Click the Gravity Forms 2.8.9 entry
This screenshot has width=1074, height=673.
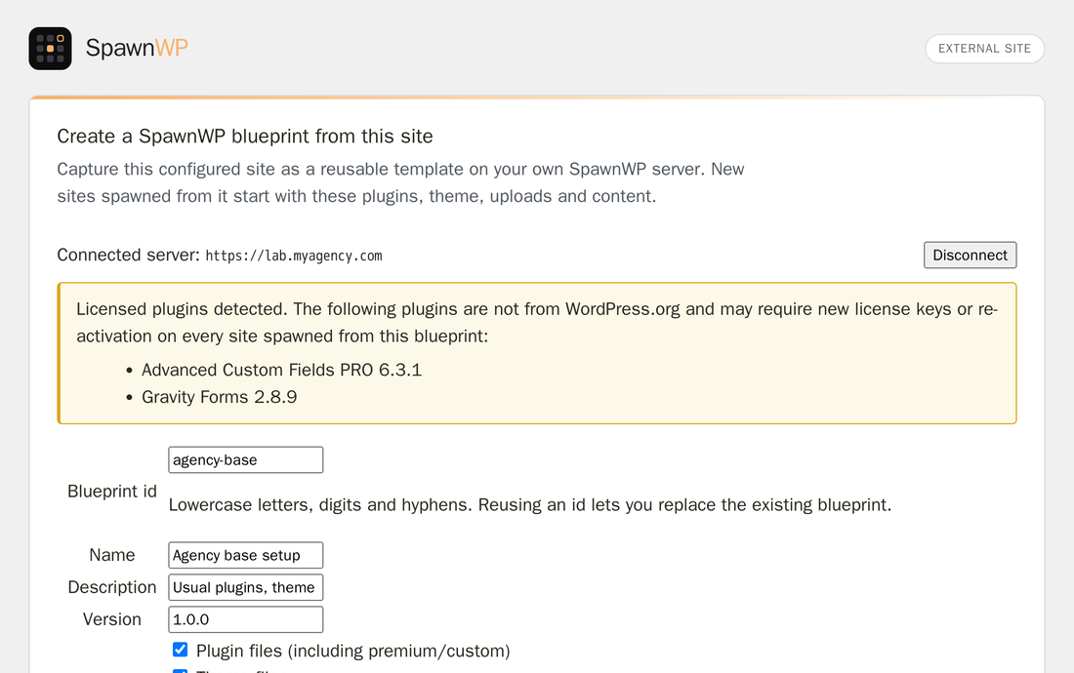[x=219, y=397]
